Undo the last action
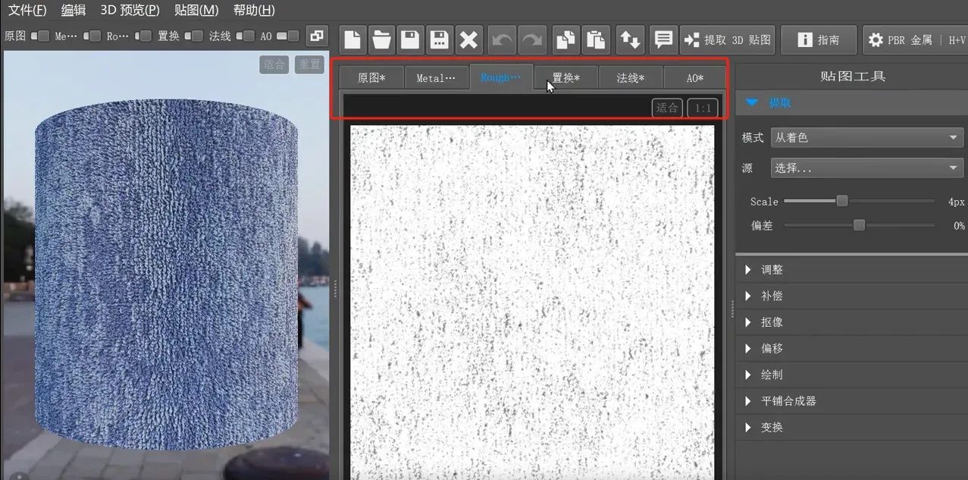Viewport: 968px width, 480px height. click(x=501, y=39)
